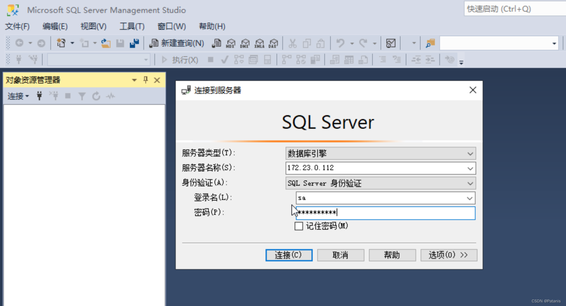
Task: Click New Query (新建查询) button
Action: (x=177, y=43)
